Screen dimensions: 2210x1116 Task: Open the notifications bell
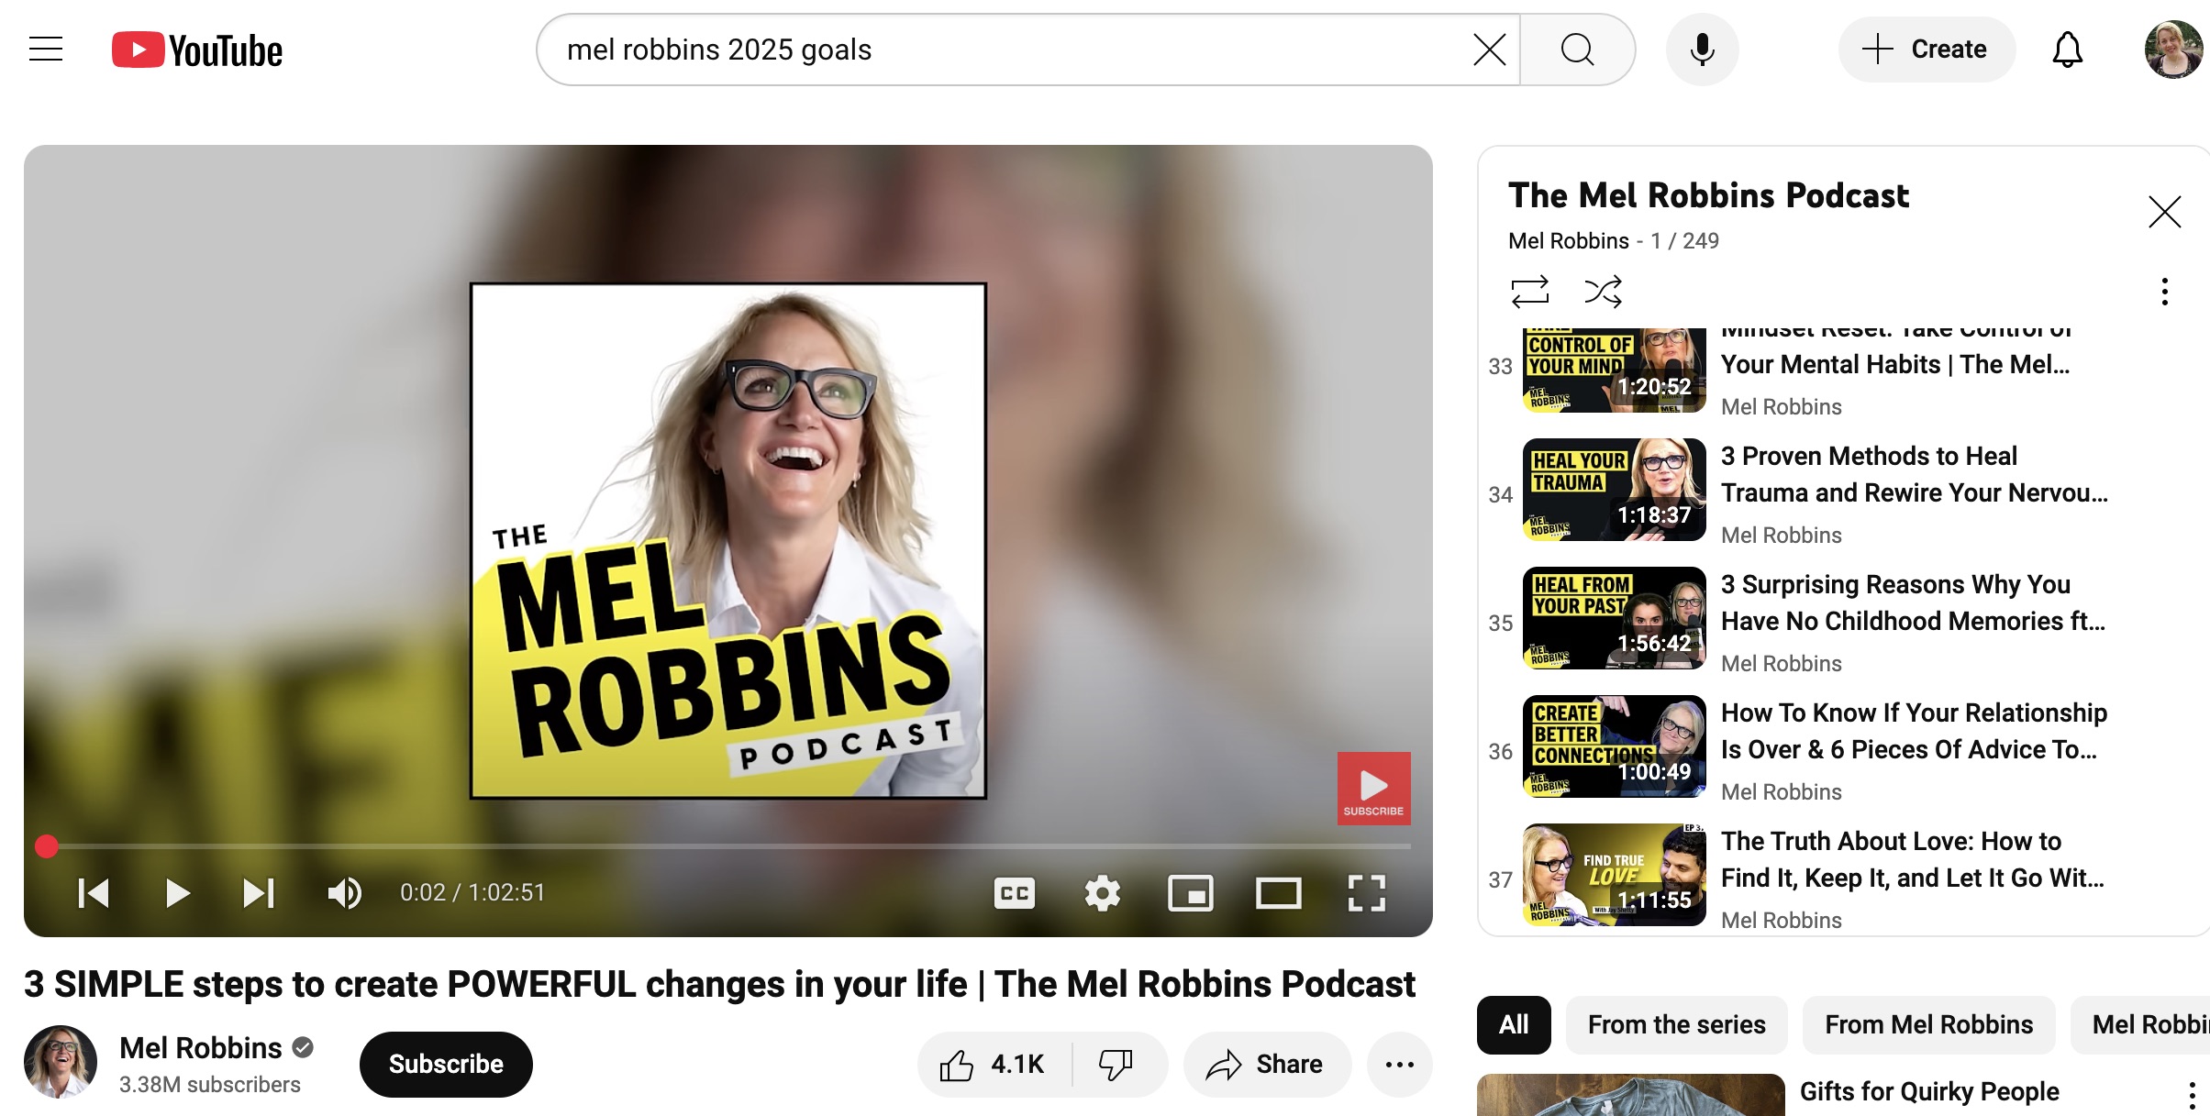pos(2067,50)
